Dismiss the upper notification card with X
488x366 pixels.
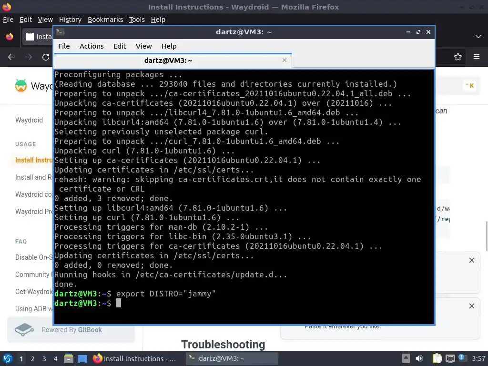pyautogui.click(x=472, y=260)
